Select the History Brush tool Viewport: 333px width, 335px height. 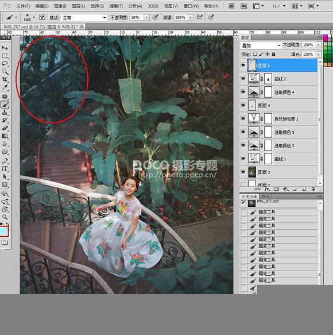click(x=5, y=120)
